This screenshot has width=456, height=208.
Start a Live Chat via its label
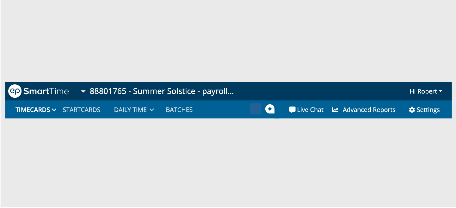click(310, 110)
